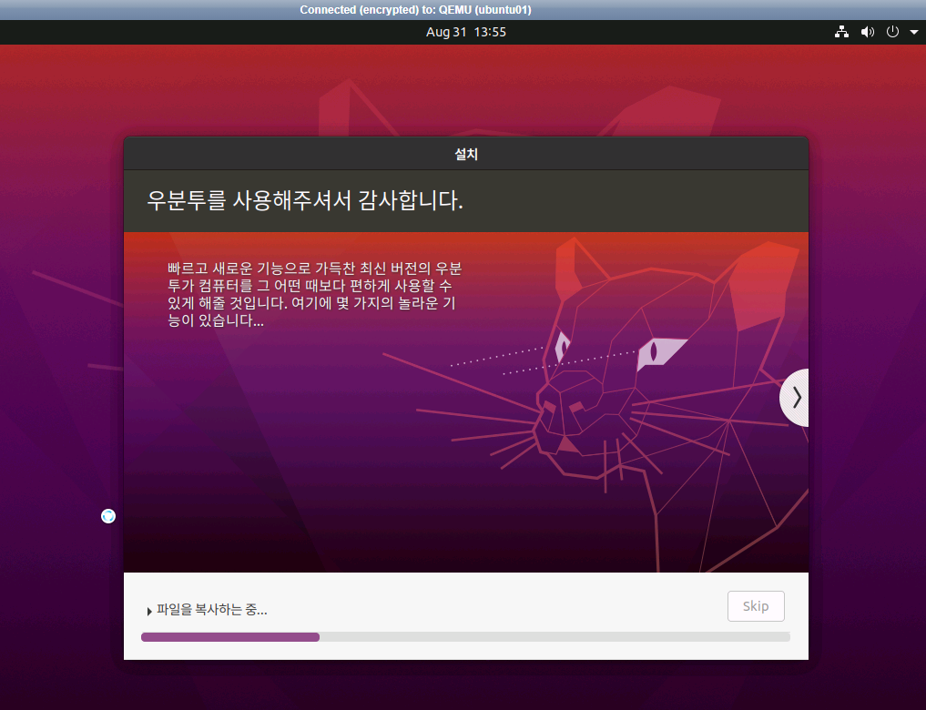The image size is (926, 710).
Task: Go to the next slide with the right chevron
Action: pyautogui.click(x=795, y=397)
